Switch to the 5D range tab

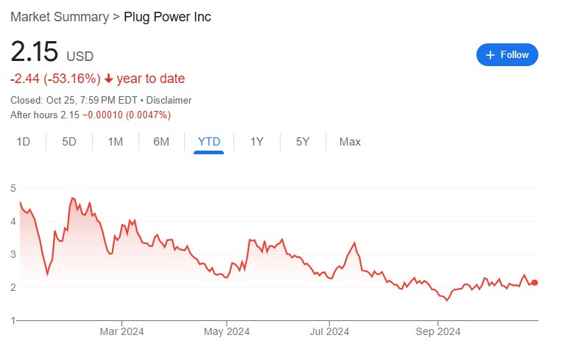[x=69, y=142]
